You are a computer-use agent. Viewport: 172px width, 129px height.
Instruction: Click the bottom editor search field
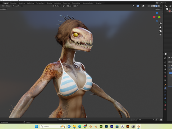[x=145, y=120]
